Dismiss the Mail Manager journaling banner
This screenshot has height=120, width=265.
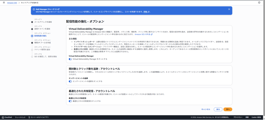[x=229, y=9]
